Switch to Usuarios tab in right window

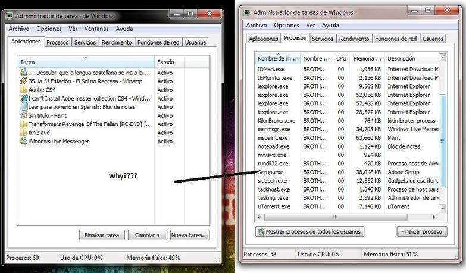pyautogui.click(x=433, y=39)
